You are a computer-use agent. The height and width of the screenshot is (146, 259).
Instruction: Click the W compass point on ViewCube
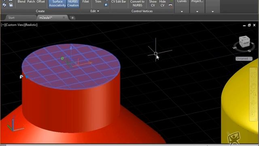(x=235, y=48)
